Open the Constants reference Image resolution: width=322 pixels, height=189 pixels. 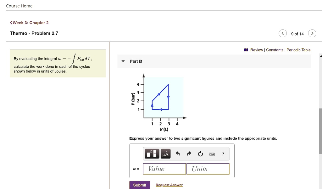click(275, 50)
